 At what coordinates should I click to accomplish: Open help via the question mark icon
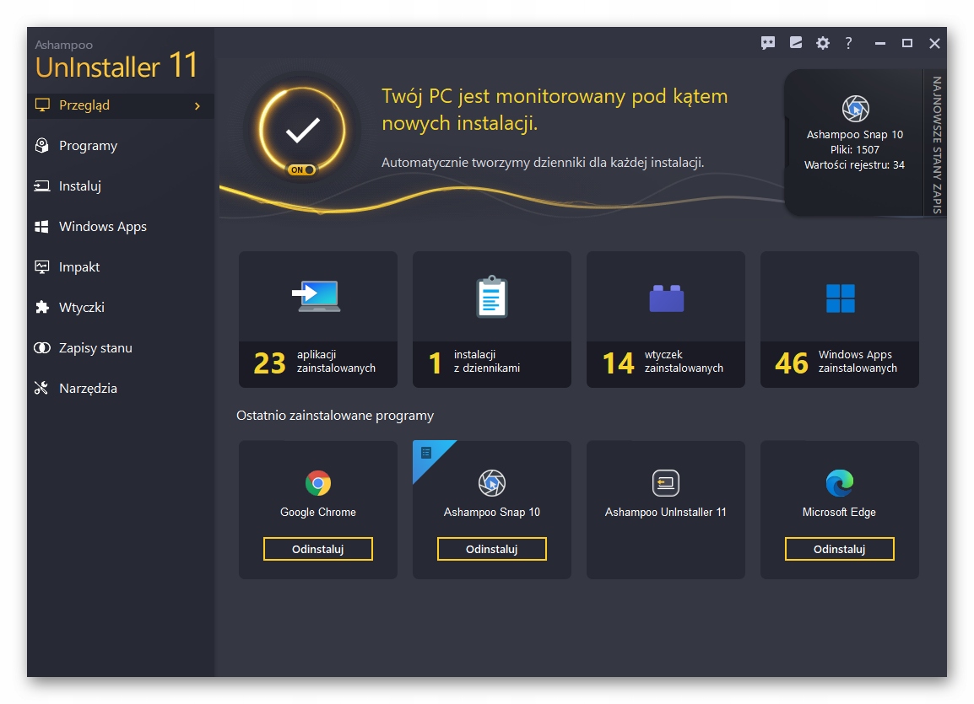click(x=848, y=43)
